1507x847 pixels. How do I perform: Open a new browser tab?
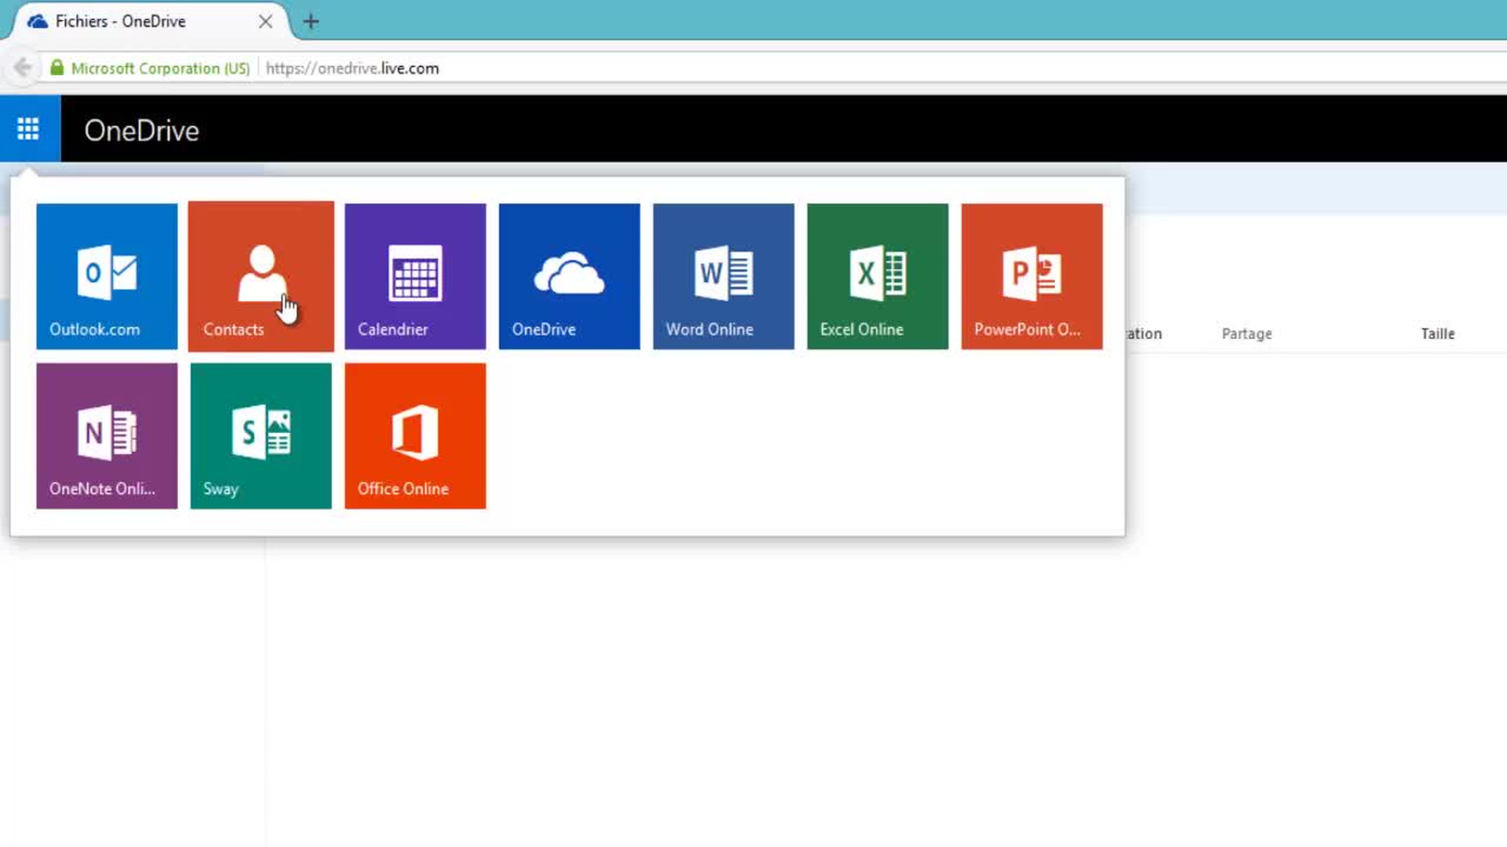[x=311, y=22]
